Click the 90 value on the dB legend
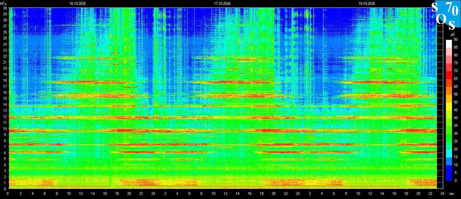This screenshot has width=461, height=199. point(456,40)
